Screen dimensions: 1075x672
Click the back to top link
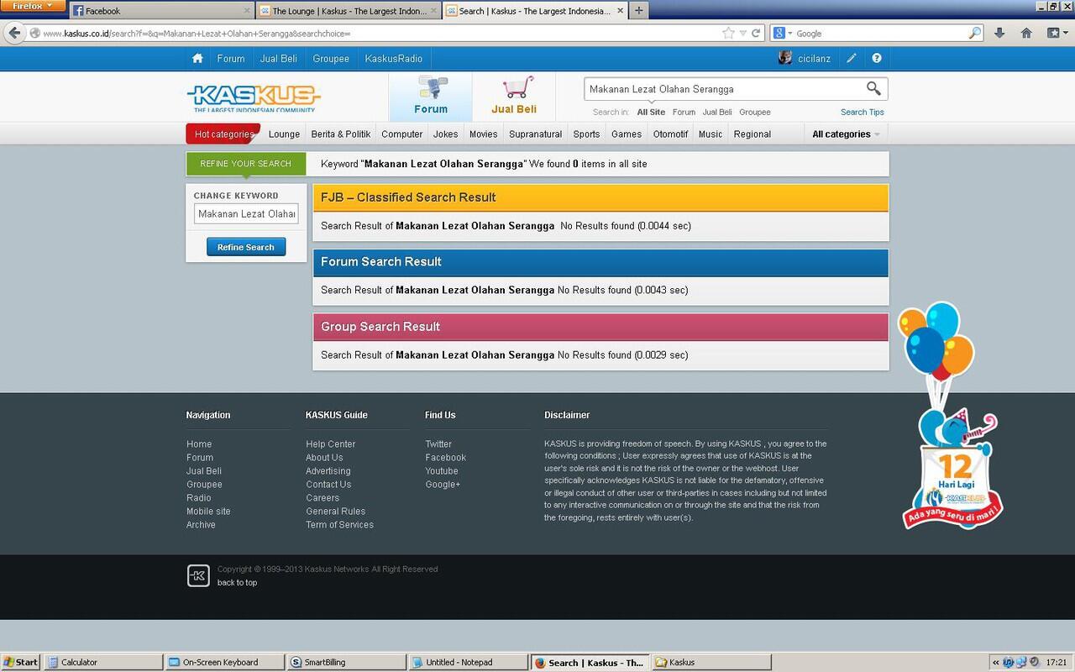coord(238,583)
